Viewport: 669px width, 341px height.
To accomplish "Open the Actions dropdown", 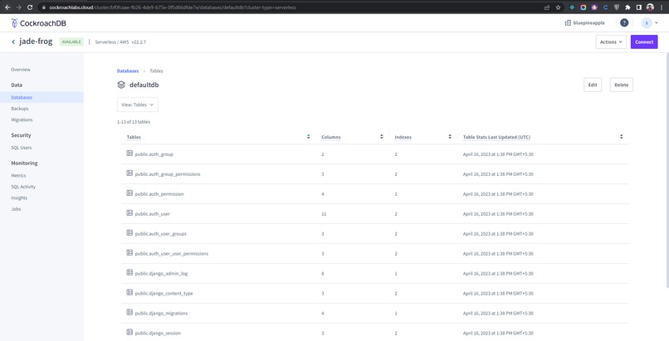I will point(611,41).
